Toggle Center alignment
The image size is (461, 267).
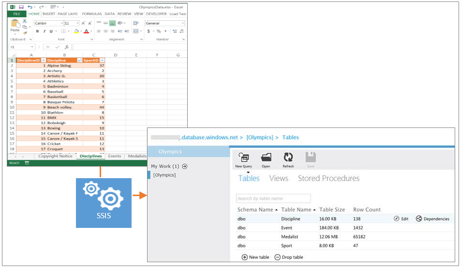(x=105, y=31)
